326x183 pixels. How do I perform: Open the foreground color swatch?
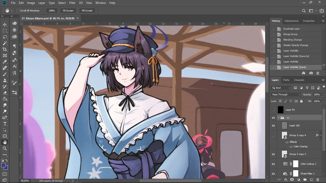pyautogui.click(x=3, y=165)
